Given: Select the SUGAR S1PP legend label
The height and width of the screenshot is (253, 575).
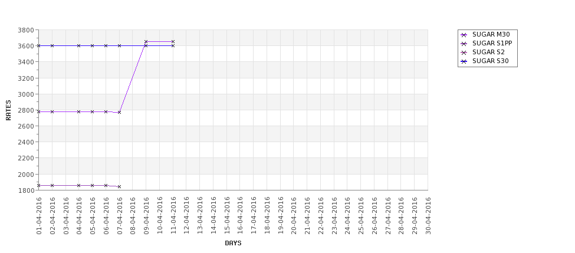Looking at the screenshot, I should click(x=492, y=43).
